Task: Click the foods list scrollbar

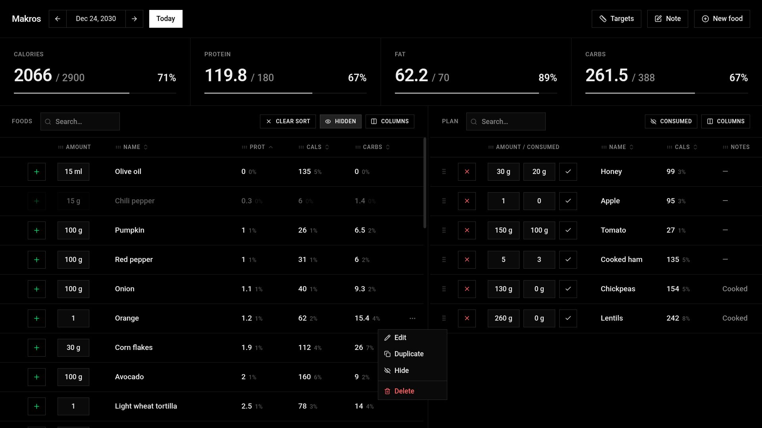Action: [x=425, y=182]
